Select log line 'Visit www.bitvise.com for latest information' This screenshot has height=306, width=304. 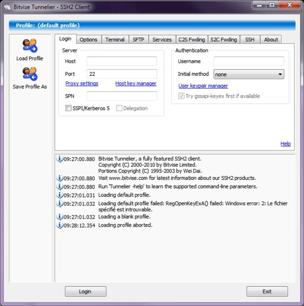coord(177,178)
